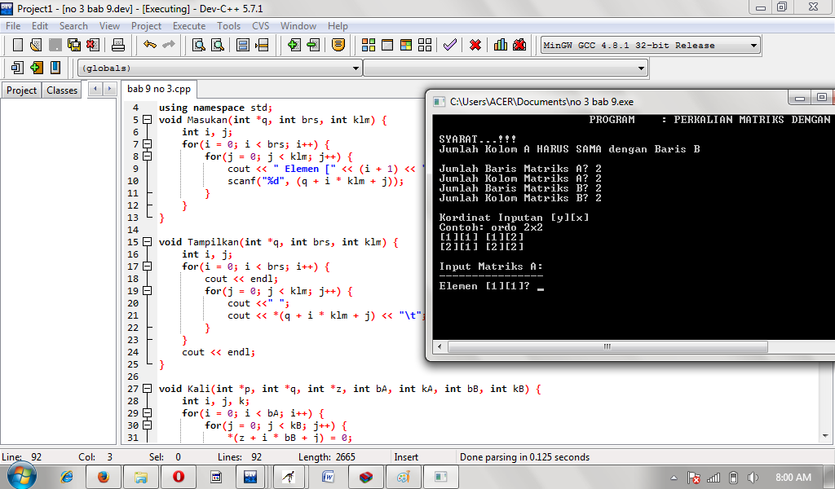Screen dimensions: 835x489
Task: Click the left tab scroll arrow
Action: tap(95, 89)
